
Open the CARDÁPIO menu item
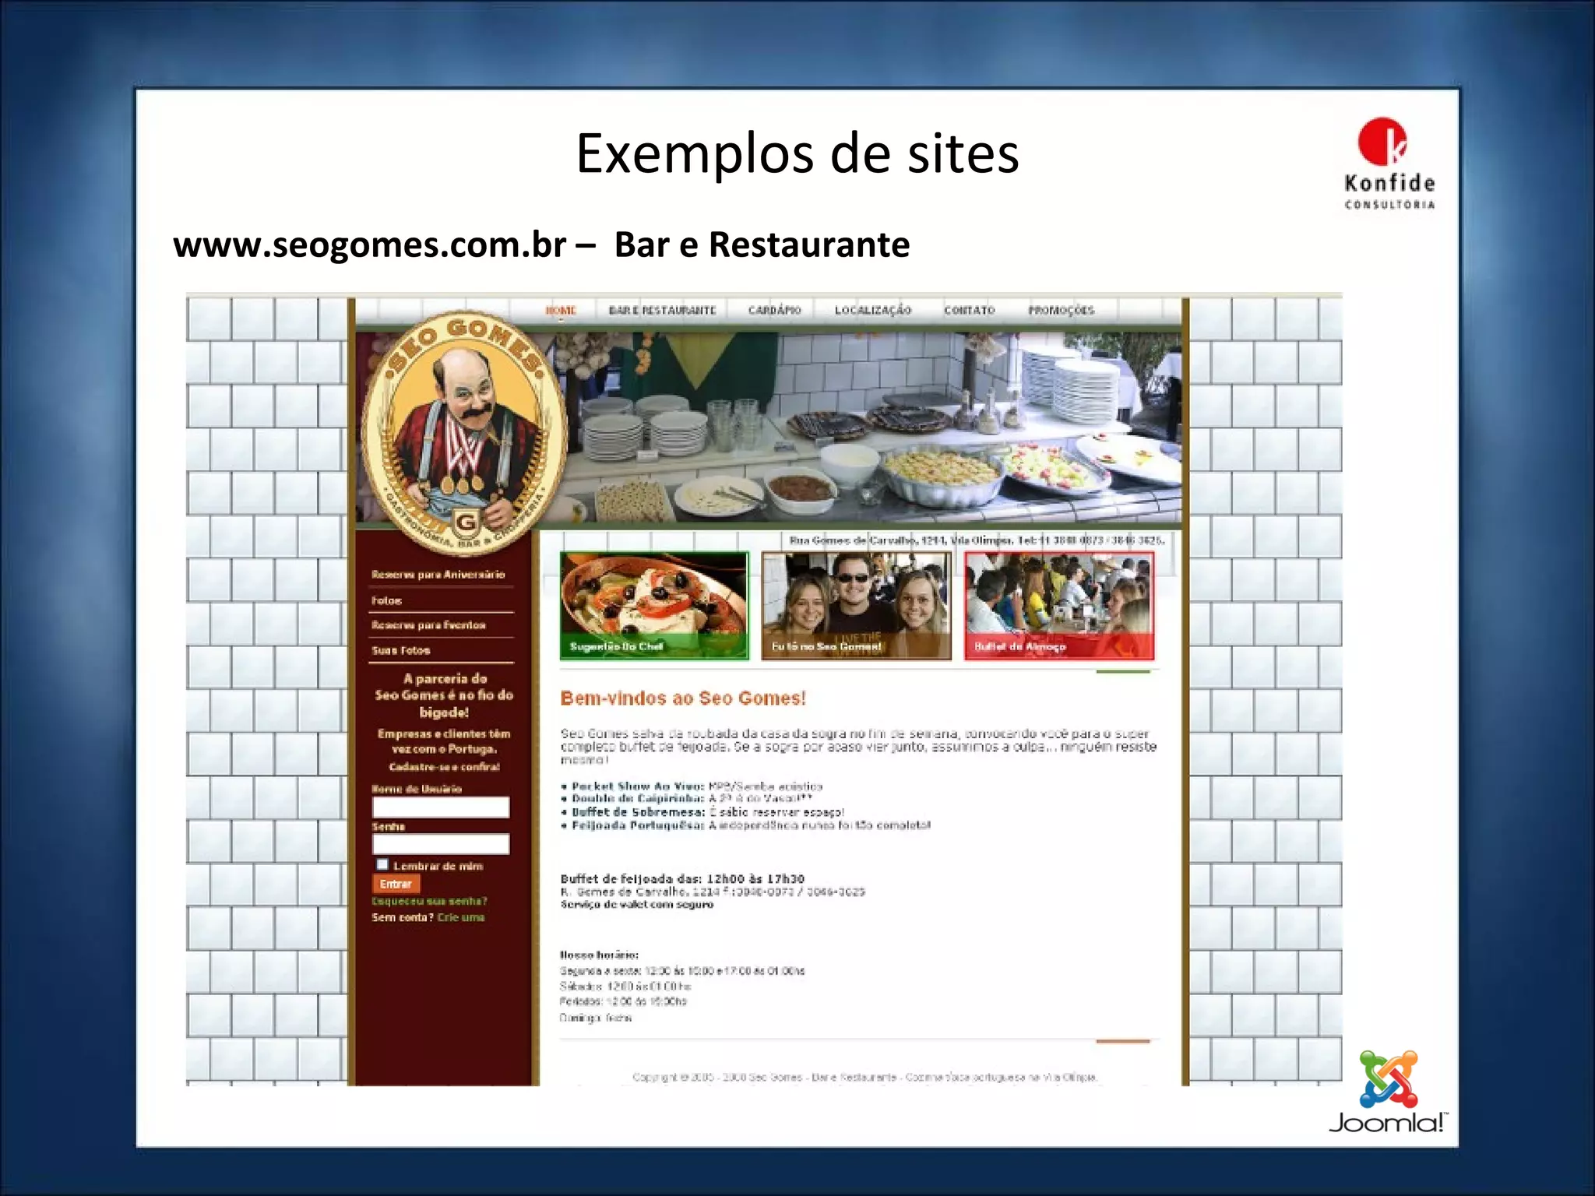pyautogui.click(x=774, y=311)
